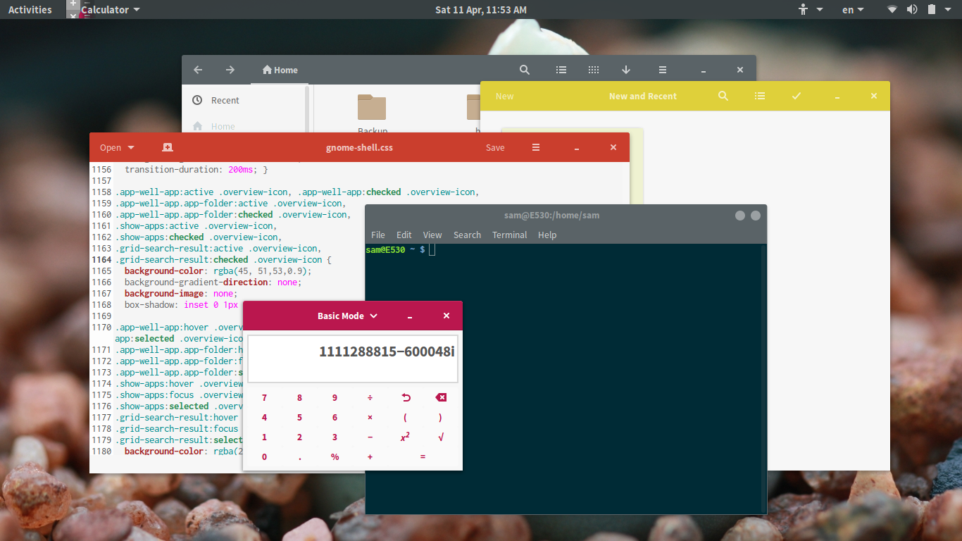The width and height of the screenshot is (962, 541).
Task: Click the calculator undo icon
Action: tap(406, 397)
